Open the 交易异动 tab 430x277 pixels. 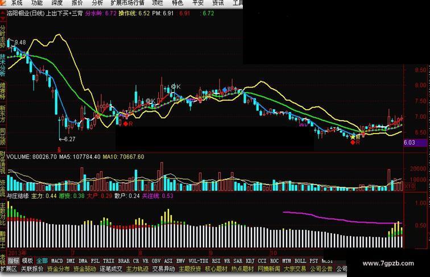click(x=164, y=269)
